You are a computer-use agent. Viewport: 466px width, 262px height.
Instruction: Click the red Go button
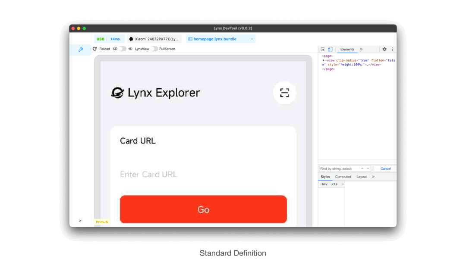pos(203,209)
